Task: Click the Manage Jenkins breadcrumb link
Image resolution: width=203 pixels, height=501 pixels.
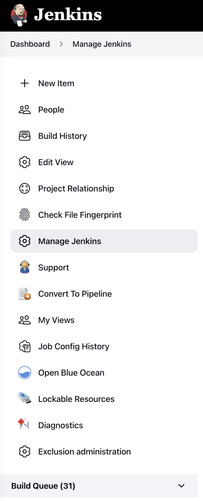Action: pyautogui.click(x=102, y=44)
